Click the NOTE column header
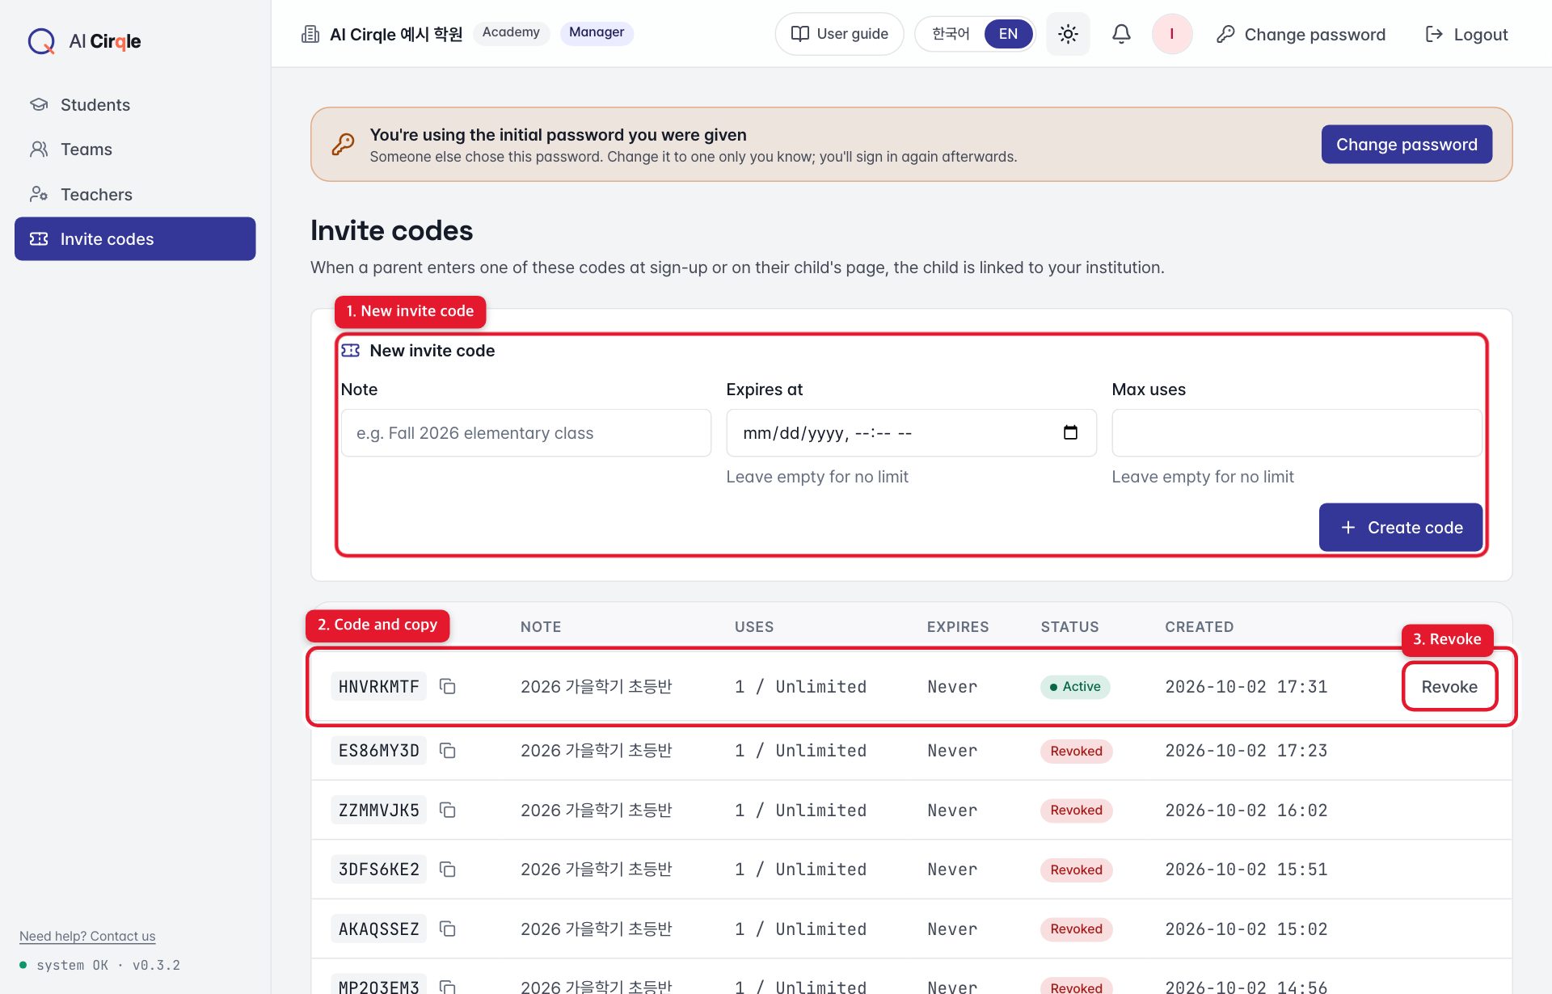The image size is (1552, 994). click(541, 626)
